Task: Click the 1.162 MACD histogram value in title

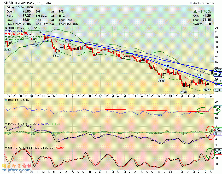Action: pyautogui.click(x=56, y=124)
